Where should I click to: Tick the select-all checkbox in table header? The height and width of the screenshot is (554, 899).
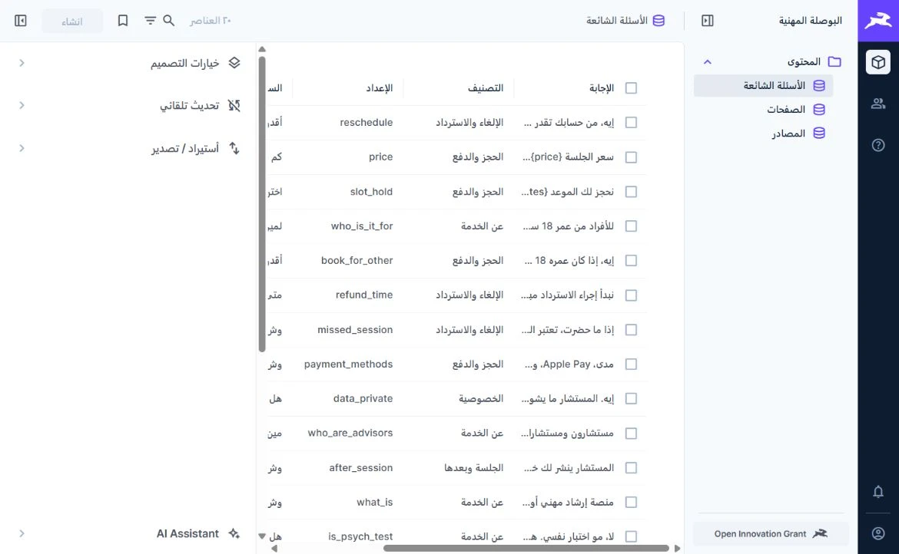pos(632,88)
